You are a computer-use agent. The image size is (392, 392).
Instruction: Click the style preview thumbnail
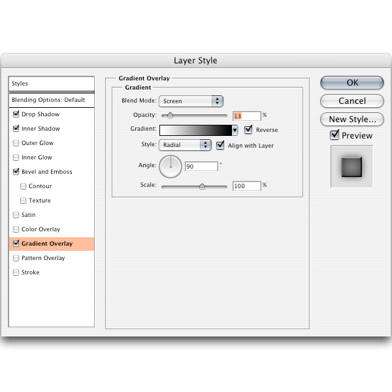pos(351,166)
